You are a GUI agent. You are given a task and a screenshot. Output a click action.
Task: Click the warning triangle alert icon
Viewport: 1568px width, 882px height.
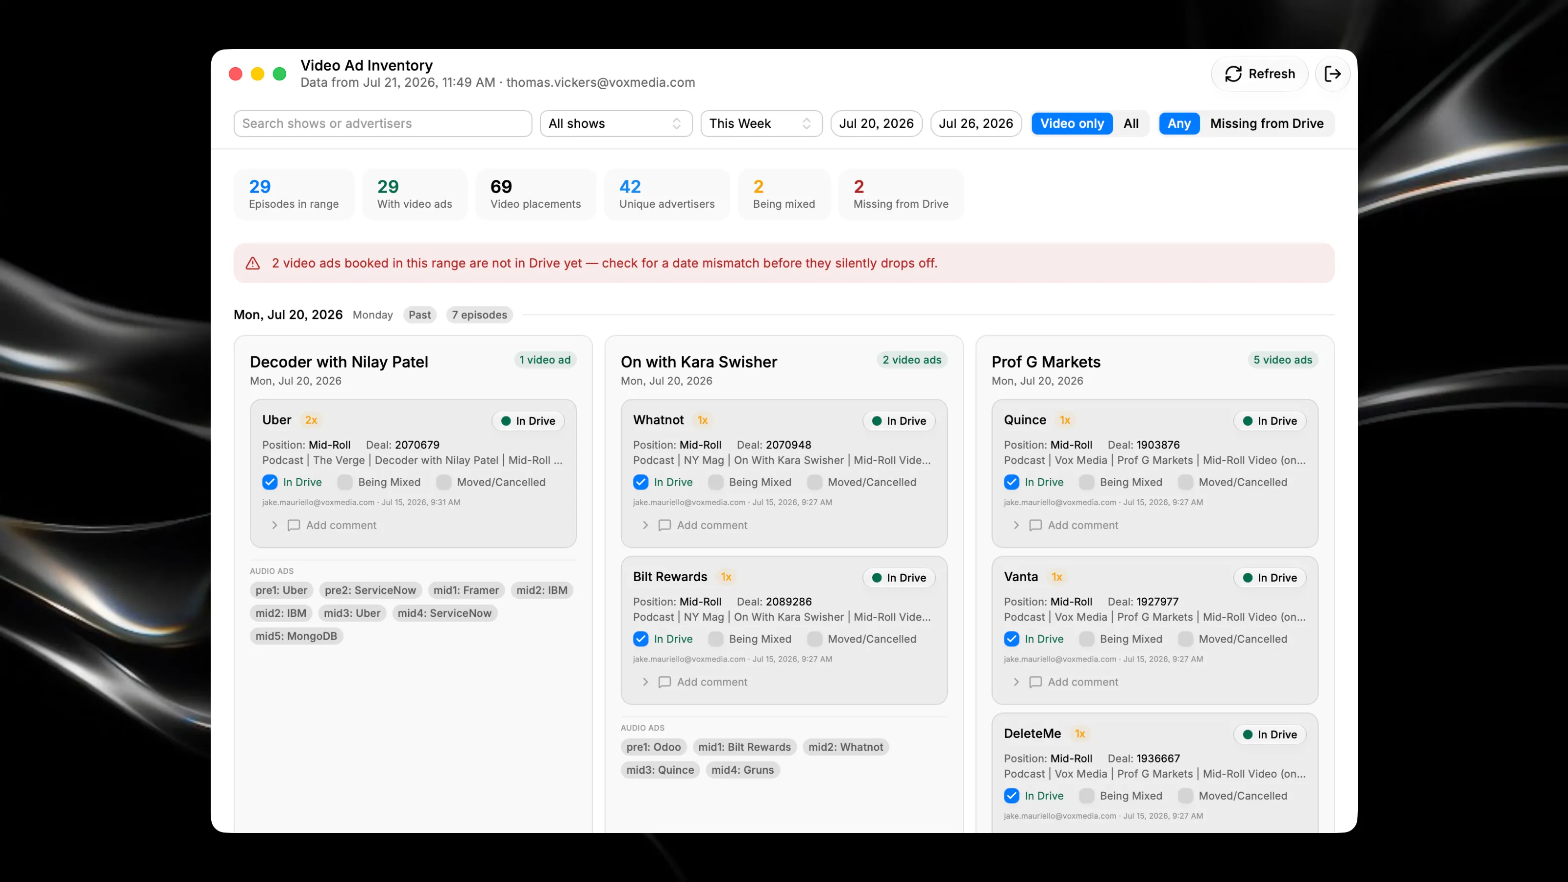253,263
